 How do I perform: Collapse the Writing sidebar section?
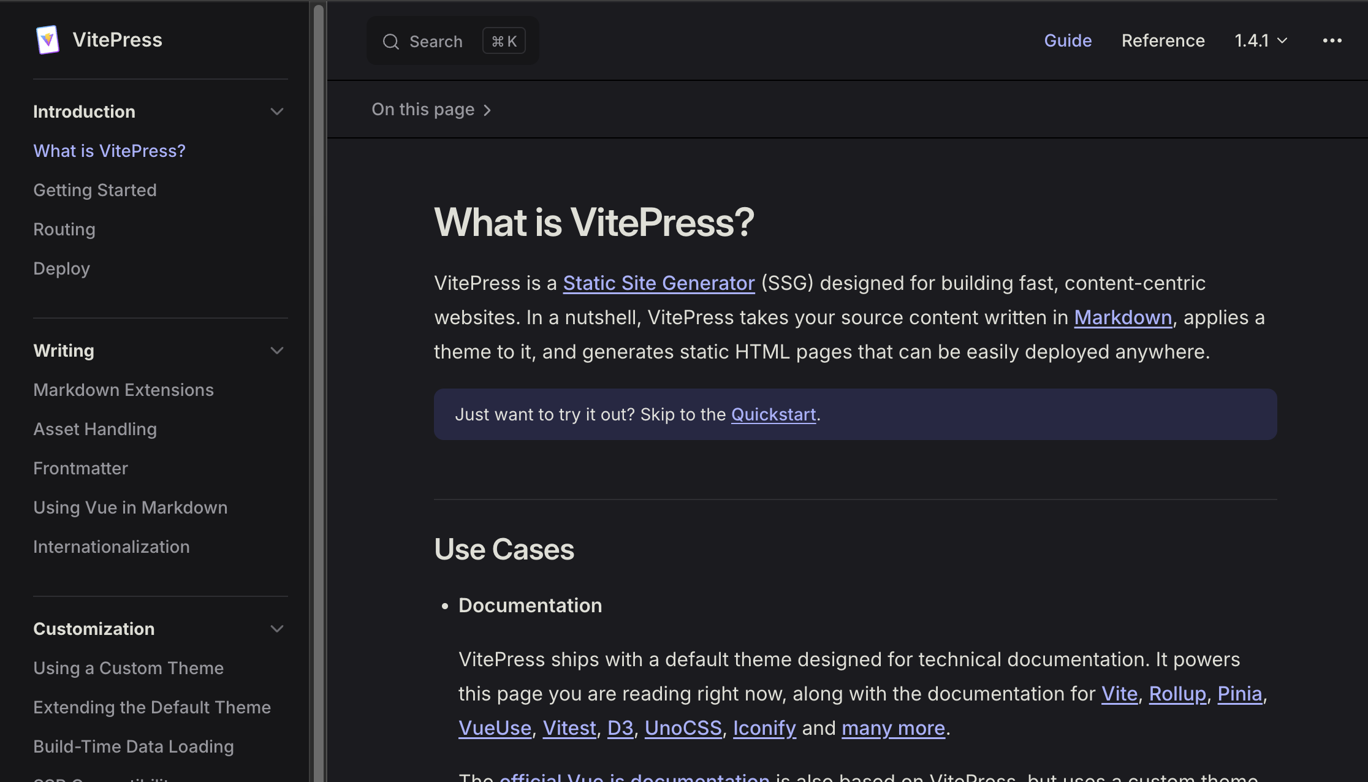coord(277,351)
